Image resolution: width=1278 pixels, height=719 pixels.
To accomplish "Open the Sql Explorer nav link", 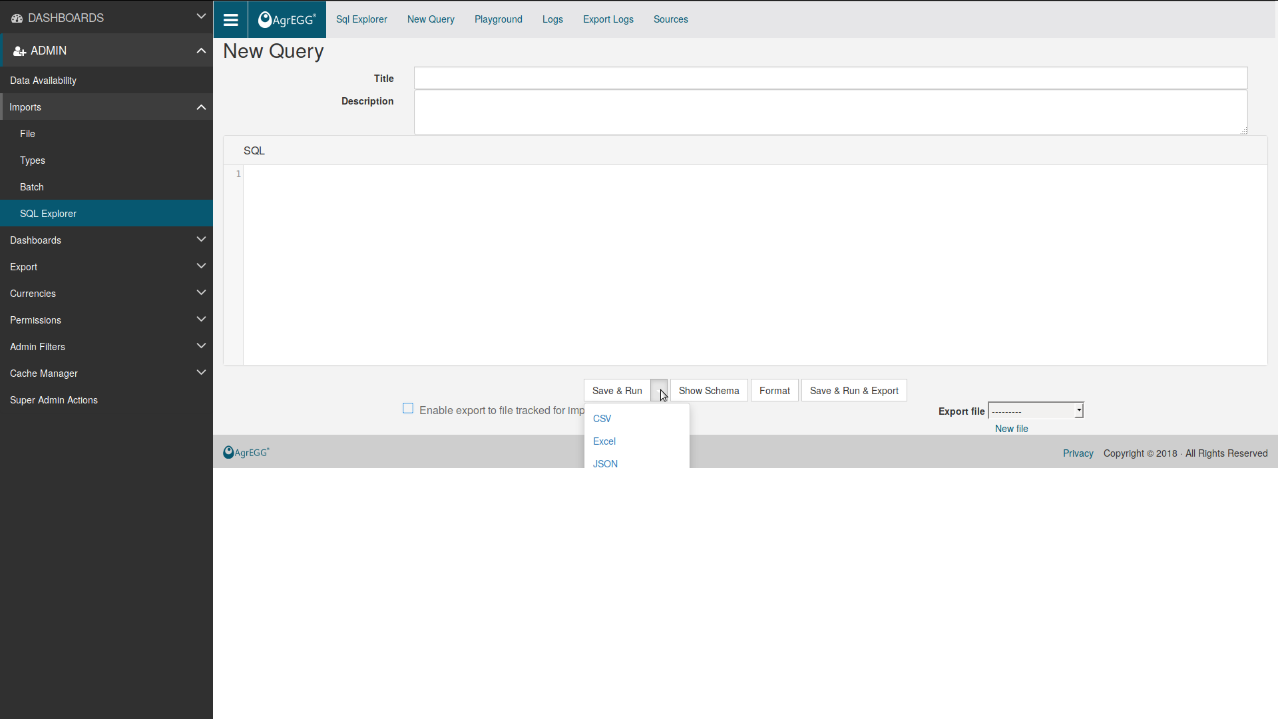I will pos(361,19).
